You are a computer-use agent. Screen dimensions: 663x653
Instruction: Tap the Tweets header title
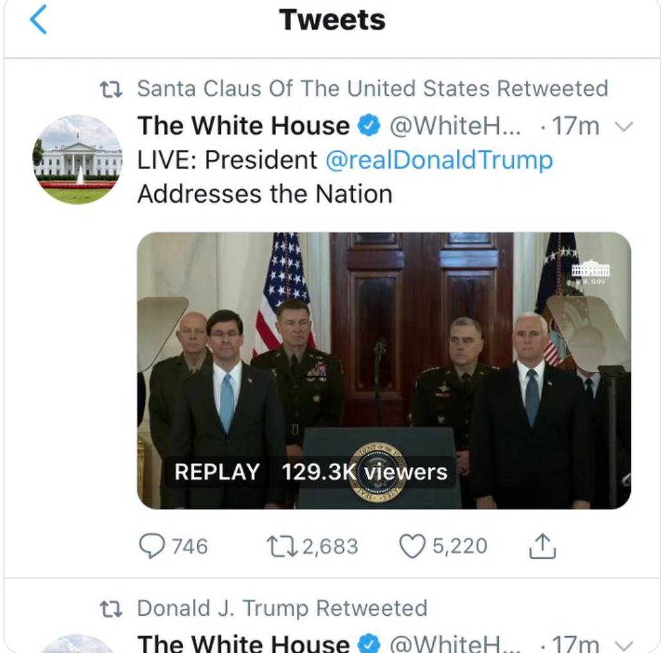click(331, 21)
